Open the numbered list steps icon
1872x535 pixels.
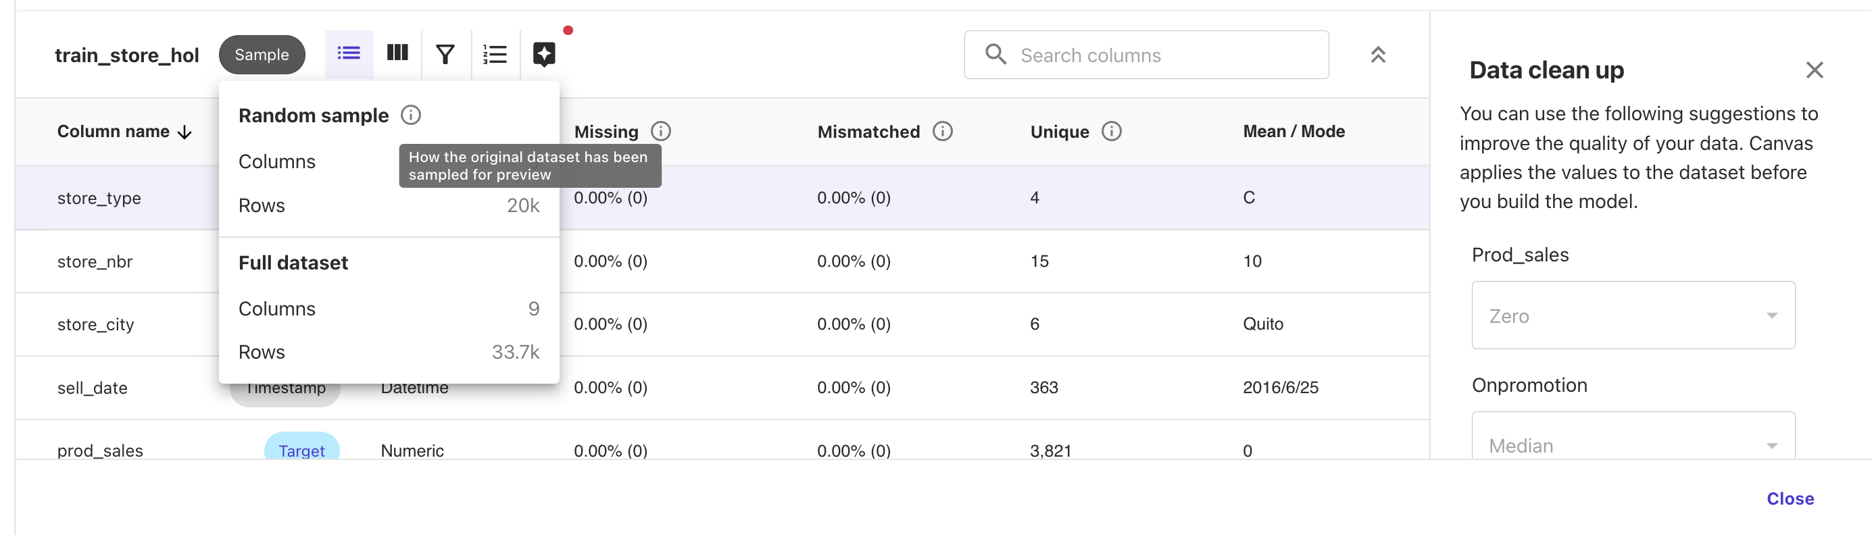point(495,55)
